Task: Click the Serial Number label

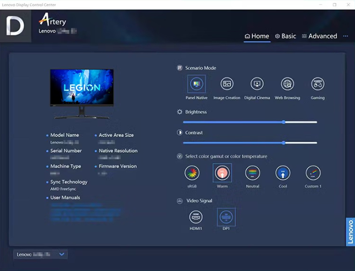Action: tap(66, 151)
